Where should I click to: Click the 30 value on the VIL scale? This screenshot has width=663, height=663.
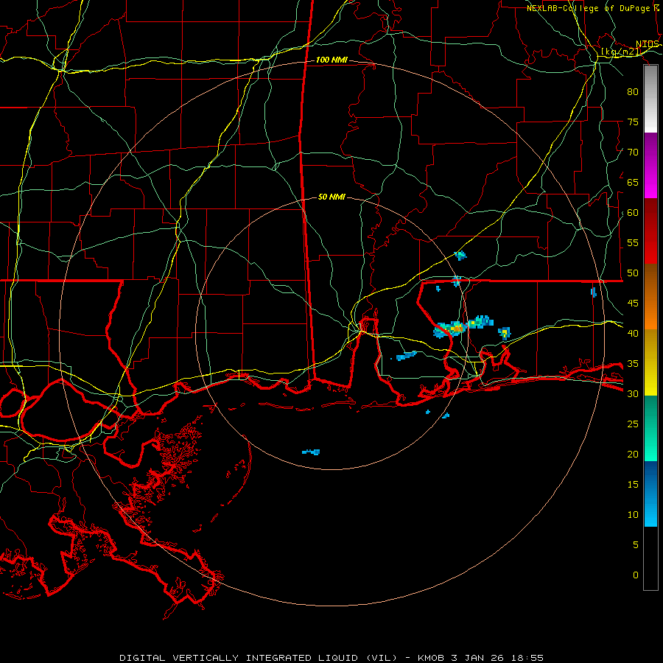633,394
